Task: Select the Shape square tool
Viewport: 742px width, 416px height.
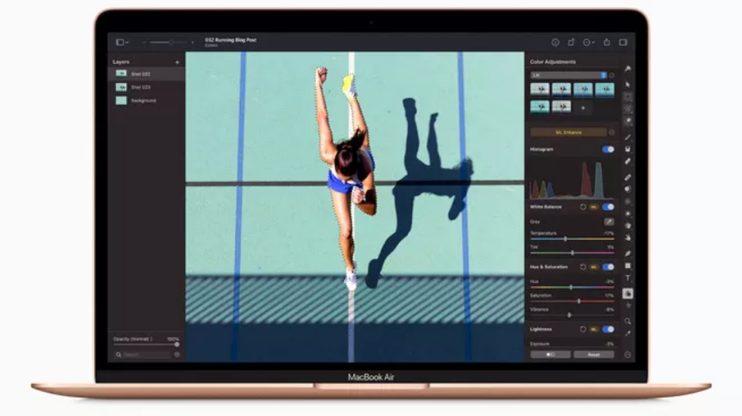Action: [x=628, y=266]
